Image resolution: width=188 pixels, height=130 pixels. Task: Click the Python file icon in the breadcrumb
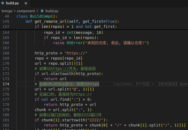(x=42, y=11)
